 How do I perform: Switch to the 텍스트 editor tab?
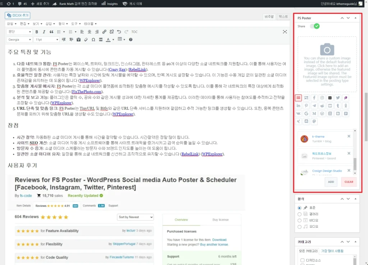tap(283, 17)
